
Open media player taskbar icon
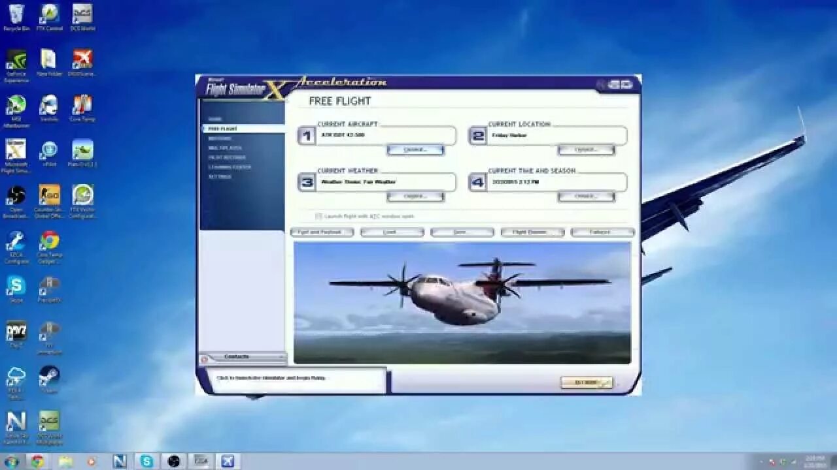click(x=92, y=462)
